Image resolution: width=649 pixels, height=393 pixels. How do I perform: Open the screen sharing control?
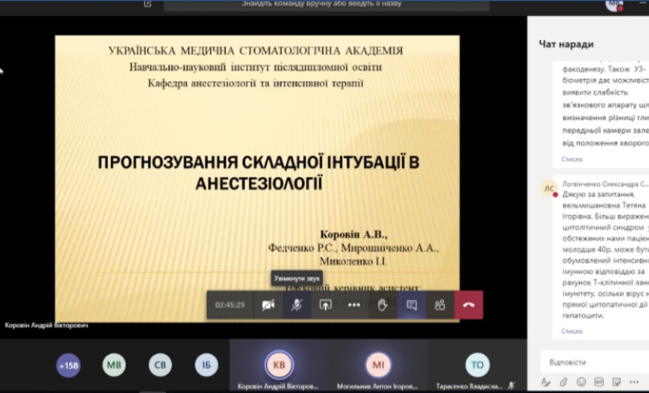324,304
